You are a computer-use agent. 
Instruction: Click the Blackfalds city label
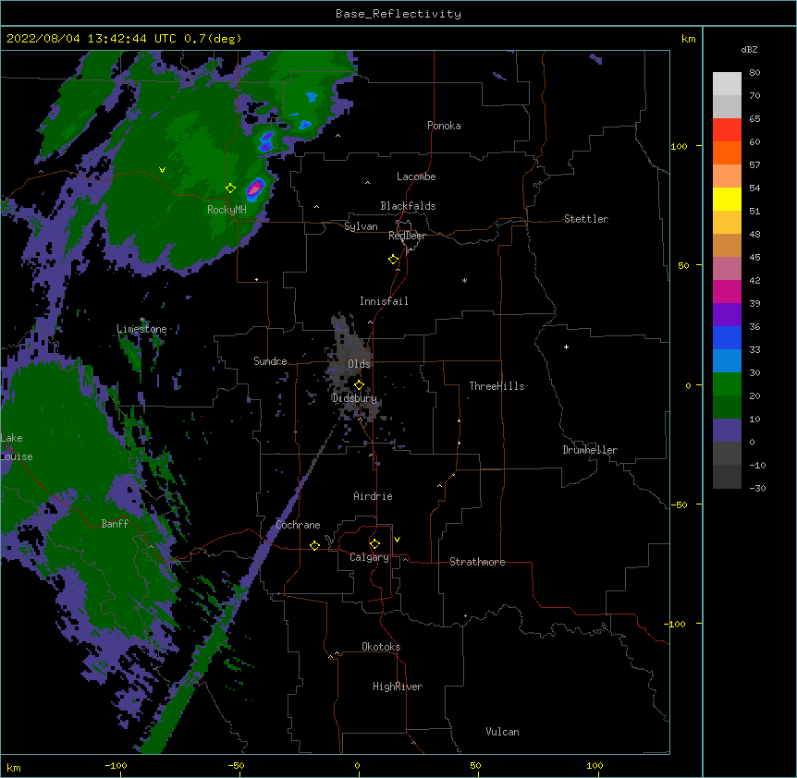[408, 206]
